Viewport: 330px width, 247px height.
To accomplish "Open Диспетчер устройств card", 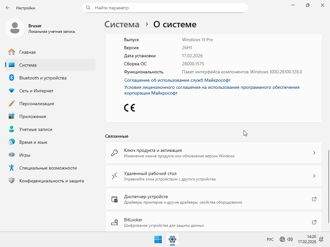I will 214,199.
